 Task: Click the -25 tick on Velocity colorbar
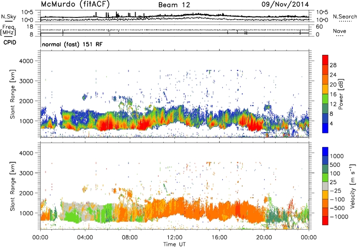tap(336, 190)
